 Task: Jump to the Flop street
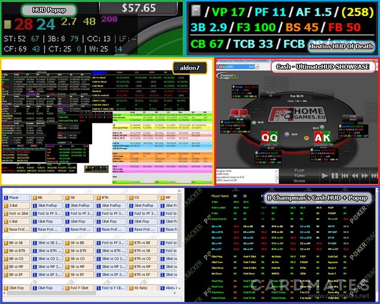(298, 170)
